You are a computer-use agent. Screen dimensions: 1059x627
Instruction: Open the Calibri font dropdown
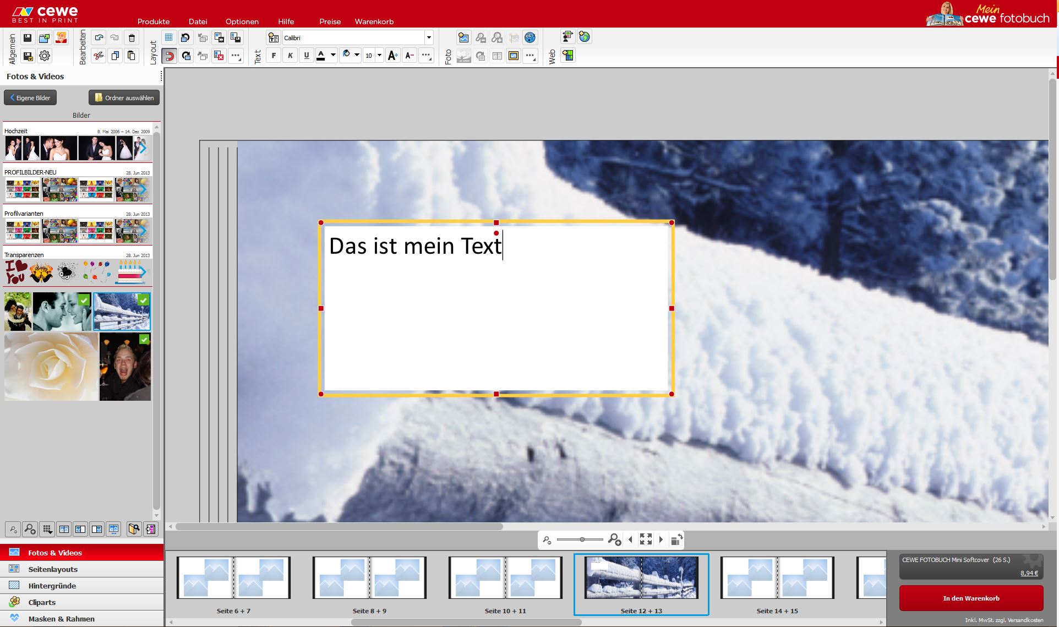click(428, 38)
